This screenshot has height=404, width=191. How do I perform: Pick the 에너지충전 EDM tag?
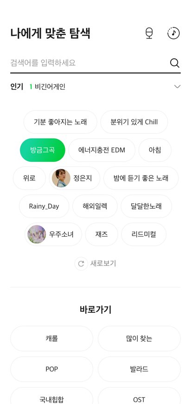click(102, 150)
